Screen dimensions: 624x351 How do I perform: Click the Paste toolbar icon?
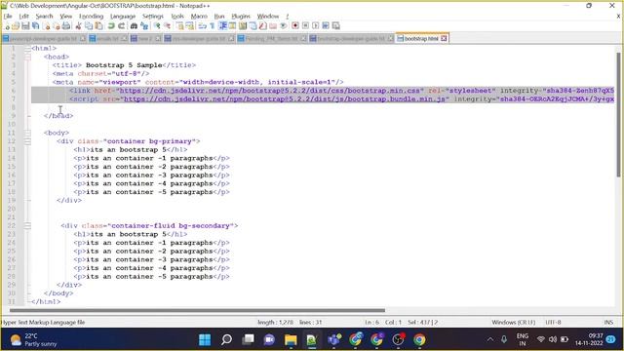[98, 26]
